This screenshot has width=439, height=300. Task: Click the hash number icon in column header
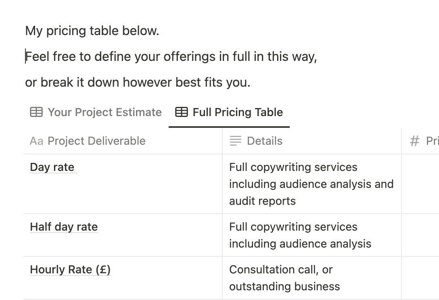click(415, 141)
